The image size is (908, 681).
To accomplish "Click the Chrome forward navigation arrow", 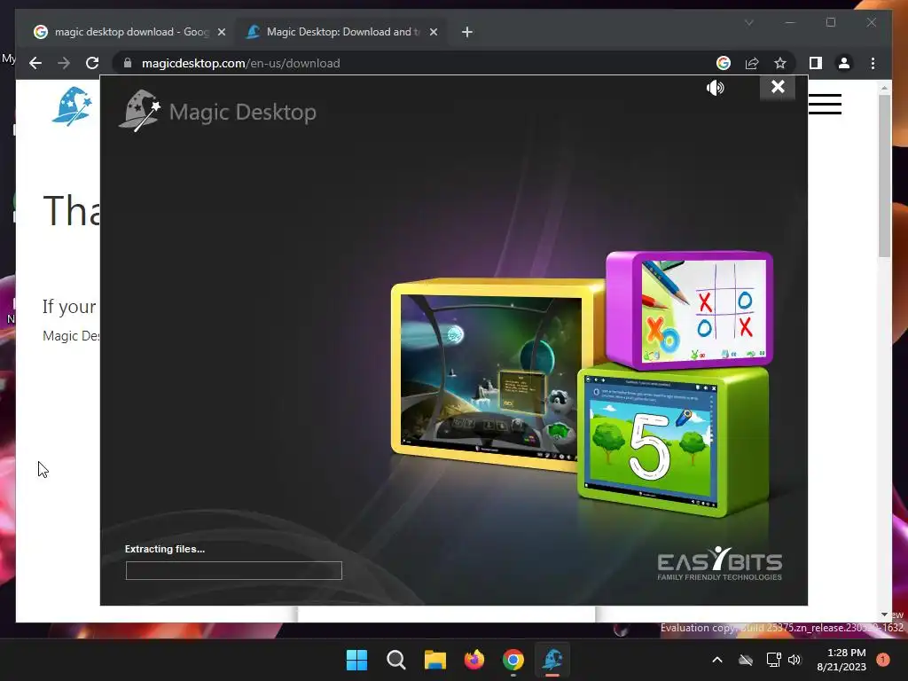I will 64,63.
